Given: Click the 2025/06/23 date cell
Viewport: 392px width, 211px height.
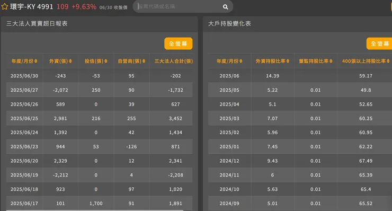Looking at the screenshot, I should pyautogui.click(x=24, y=147).
